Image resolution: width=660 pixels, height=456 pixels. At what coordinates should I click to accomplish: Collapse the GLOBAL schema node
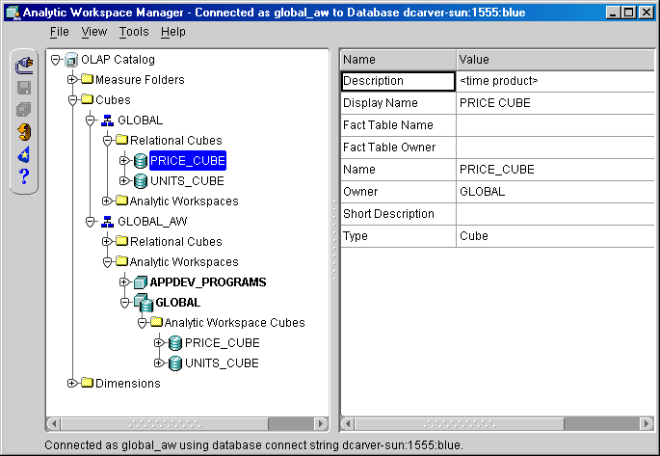click(90, 121)
